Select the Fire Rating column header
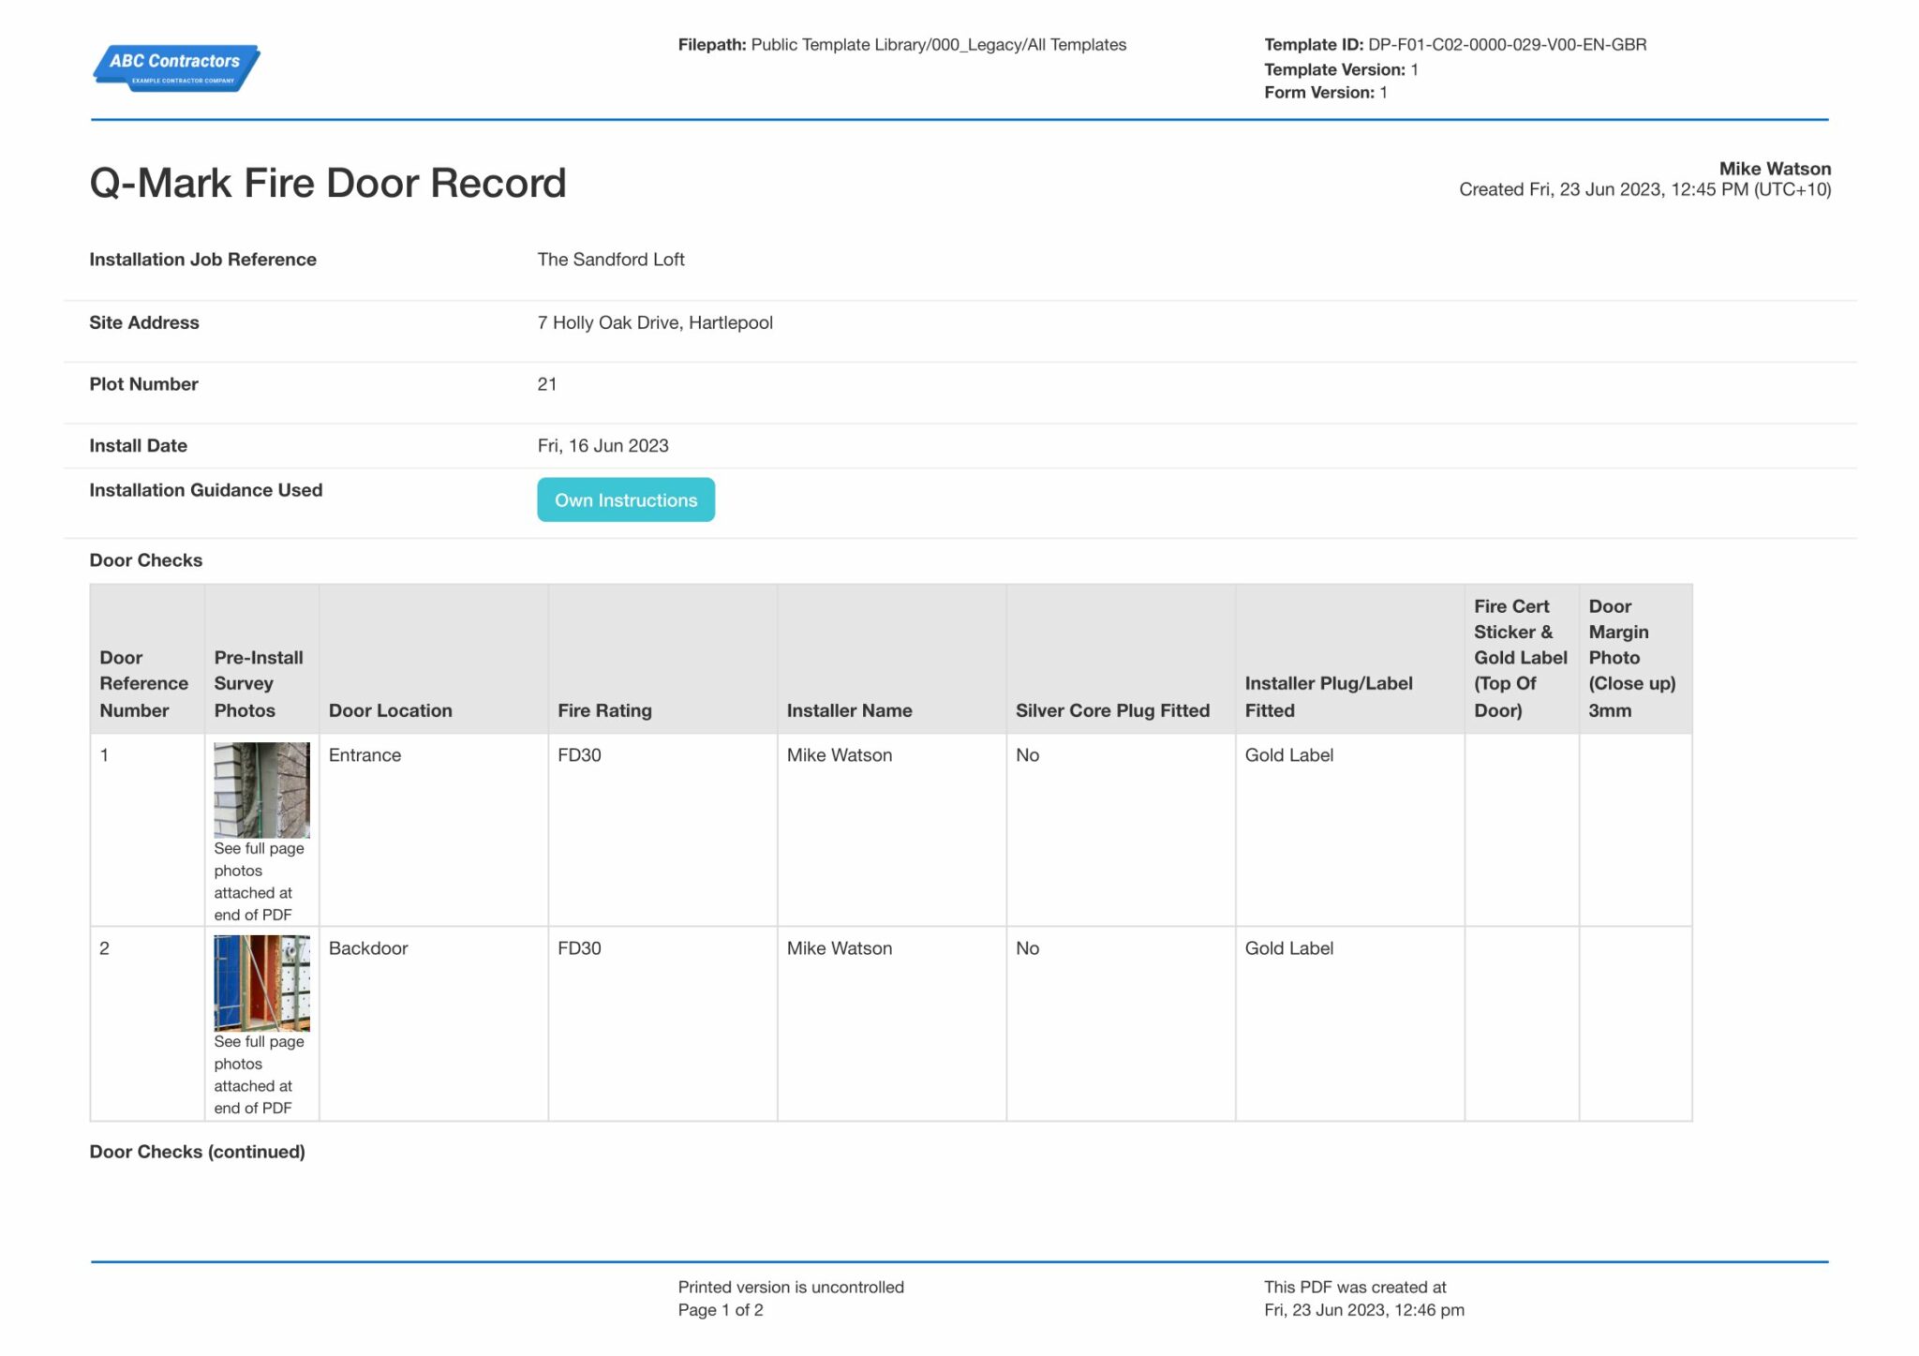Viewport: 1919px width, 1356px height. pyautogui.click(x=603, y=710)
